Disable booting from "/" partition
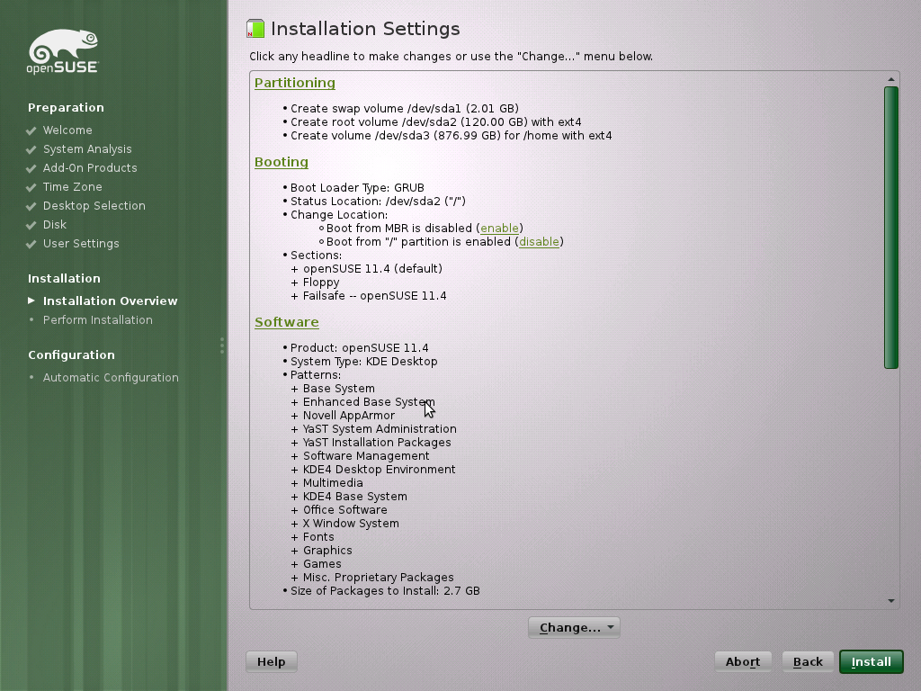Viewport: 921px width, 691px height. 539,241
